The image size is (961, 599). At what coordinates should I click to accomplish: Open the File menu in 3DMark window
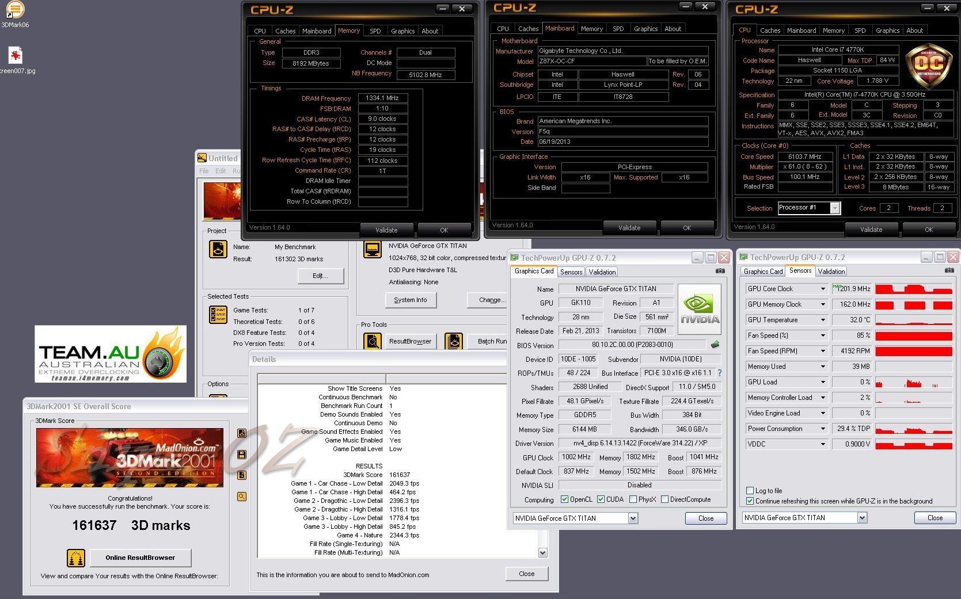point(204,171)
